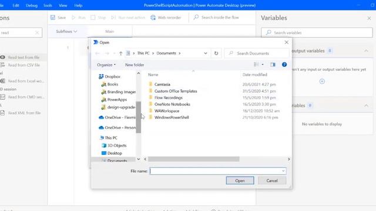Change view layout icon in dialog

point(256,64)
